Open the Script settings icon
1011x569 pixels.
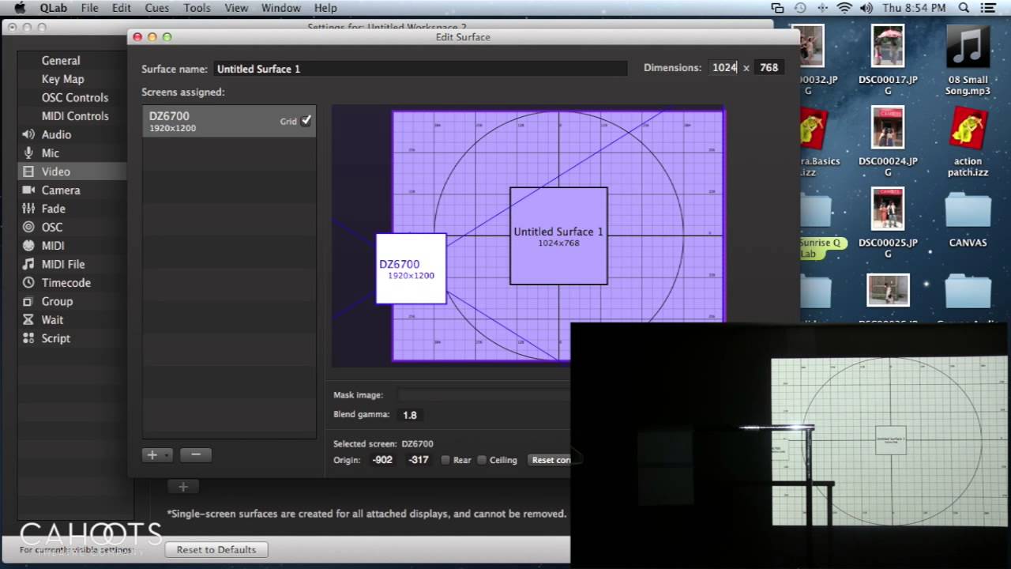[28, 338]
